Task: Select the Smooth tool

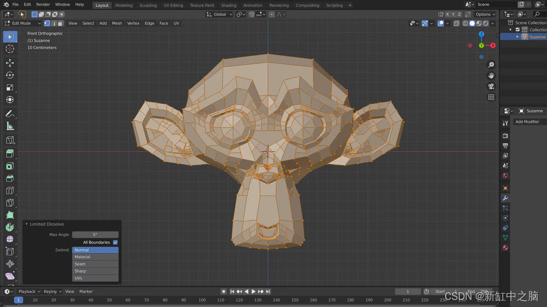Action: coord(10,239)
